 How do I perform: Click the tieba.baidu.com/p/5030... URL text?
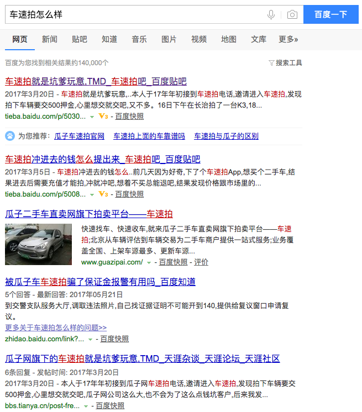(x=45, y=117)
